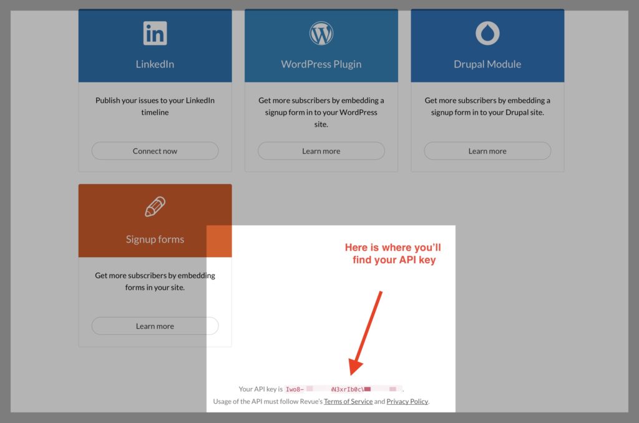Click the WordPress Plugin card heading

[x=321, y=64]
